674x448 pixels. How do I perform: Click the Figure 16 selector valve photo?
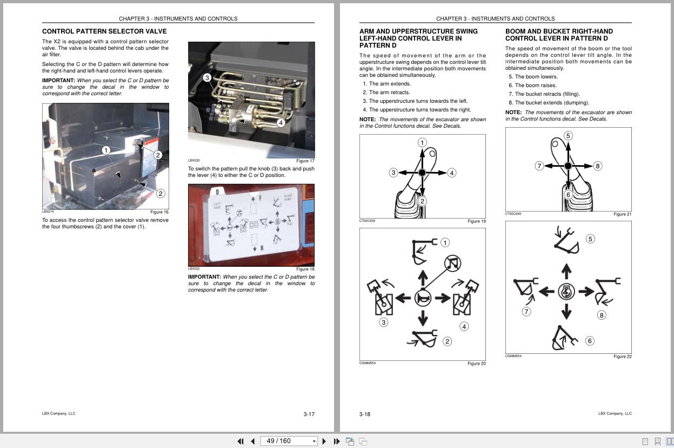click(x=105, y=156)
